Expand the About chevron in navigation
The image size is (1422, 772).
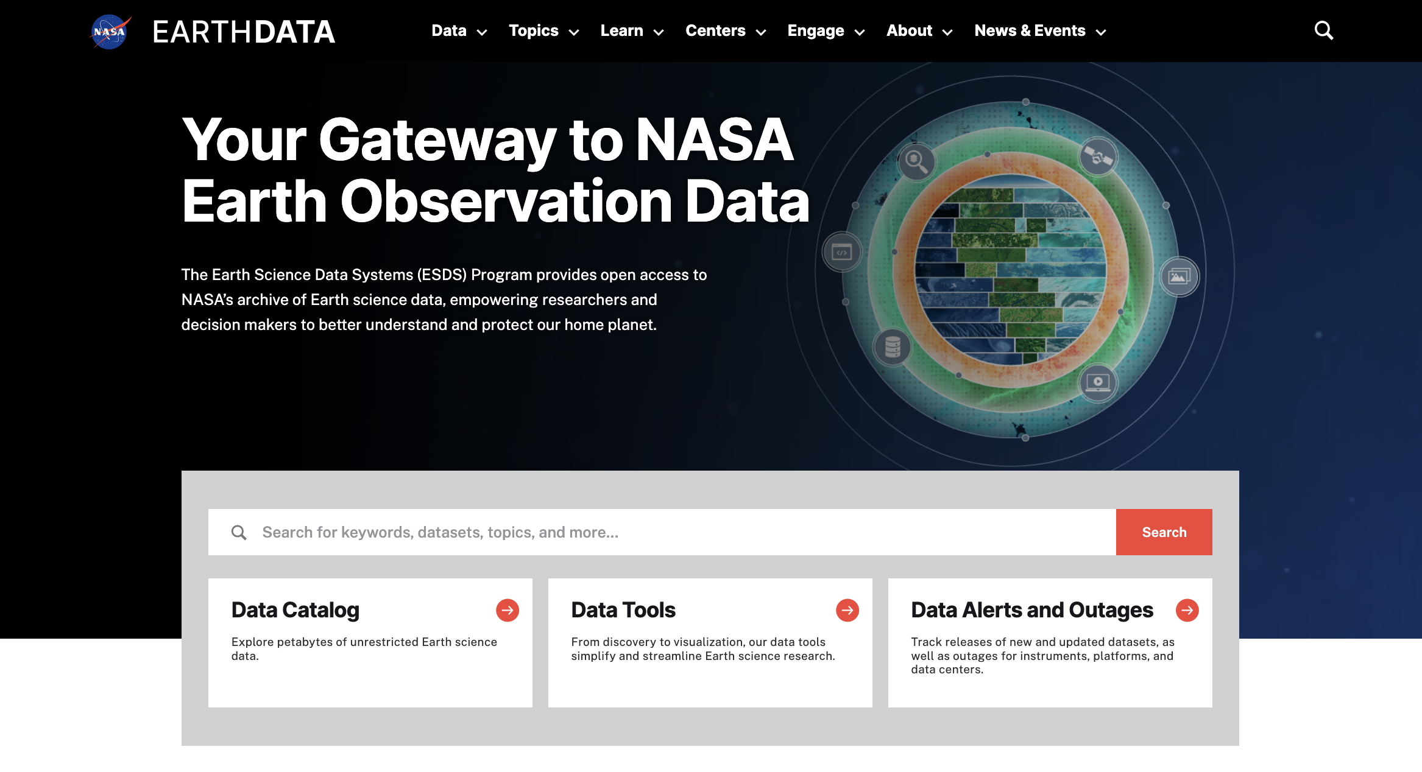tap(947, 32)
